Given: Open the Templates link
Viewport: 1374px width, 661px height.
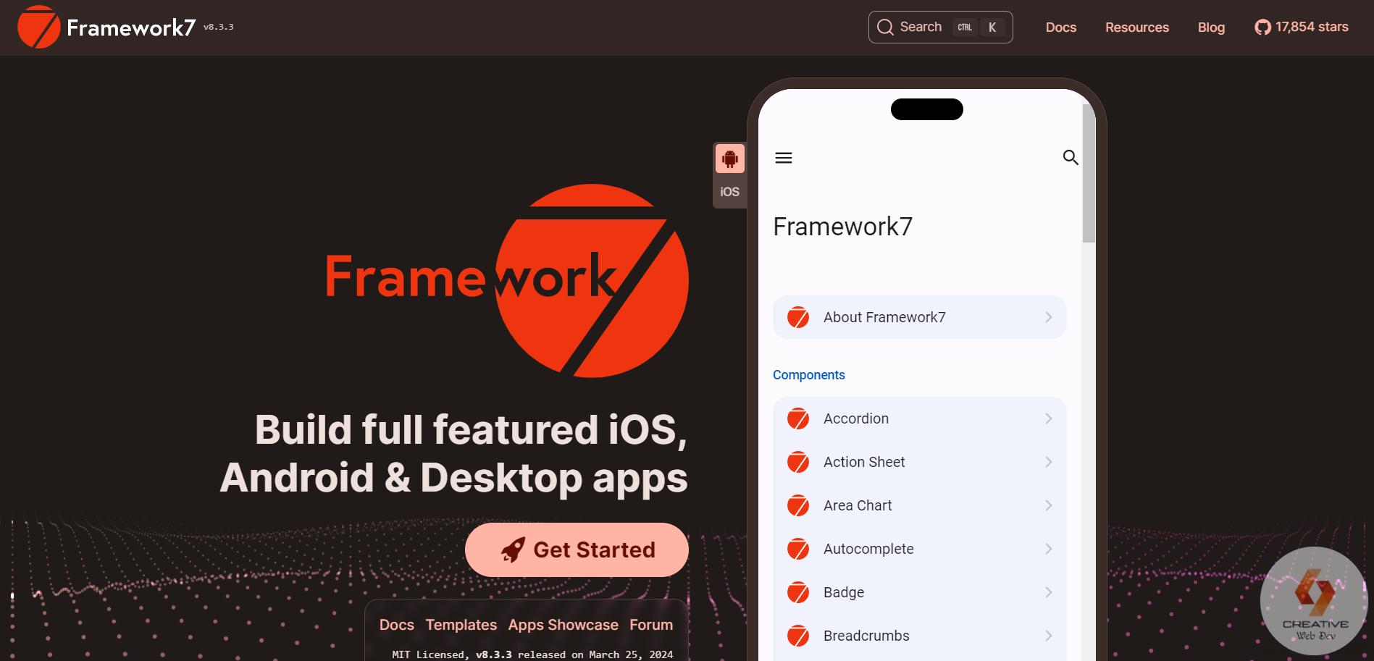Looking at the screenshot, I should 461,625.
